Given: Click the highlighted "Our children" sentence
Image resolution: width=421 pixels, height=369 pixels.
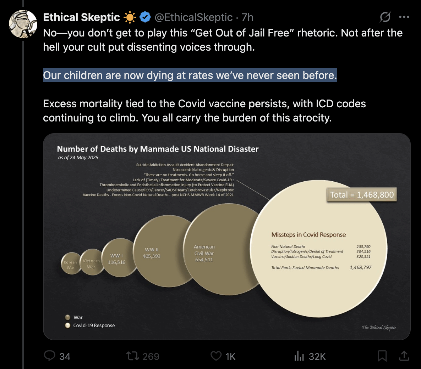Looking at the screenshot, I should [190, 75].
